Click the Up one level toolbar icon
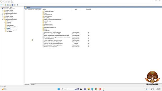The width and height of the screenshot is (162, 91). click(x=6, y=5)
